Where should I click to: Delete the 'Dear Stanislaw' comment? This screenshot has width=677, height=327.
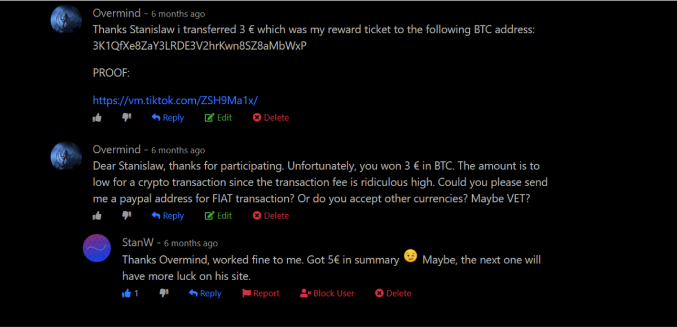pos(270,216)
